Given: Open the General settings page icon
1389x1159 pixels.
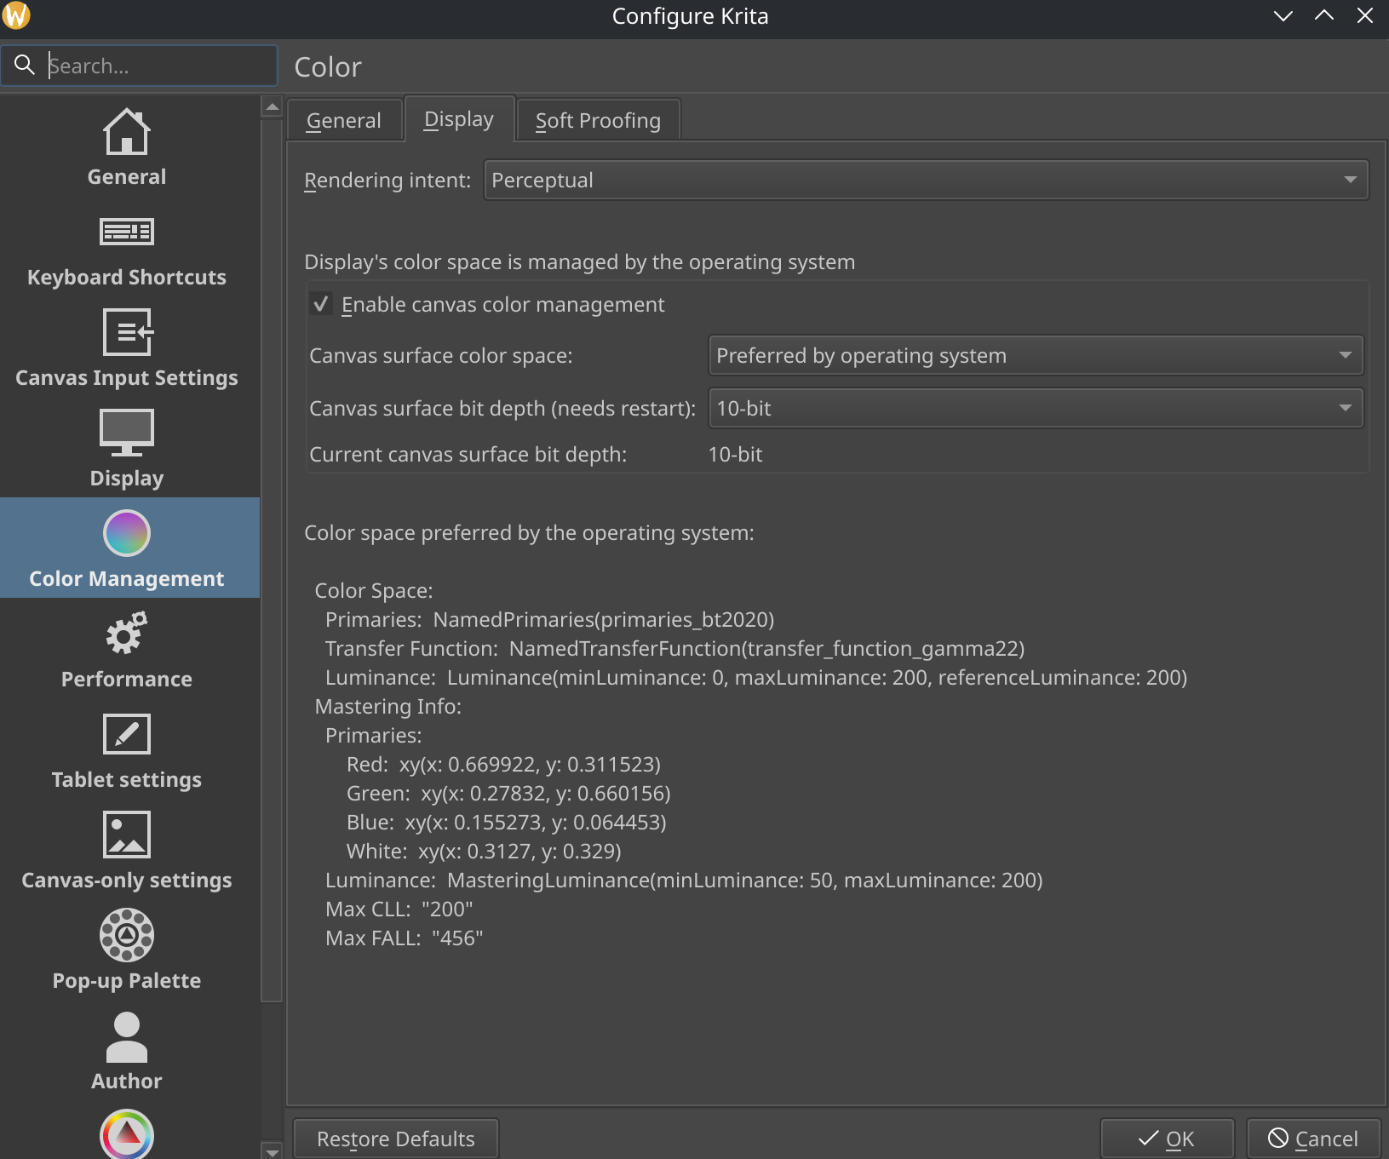Looking at the screenshot, I should point(127,132).
